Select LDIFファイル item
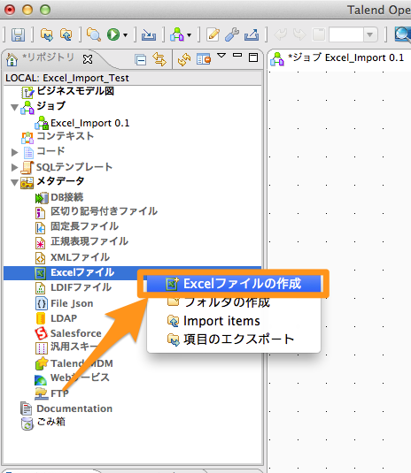Screen dimensions: 411x473 pos(81,287)
